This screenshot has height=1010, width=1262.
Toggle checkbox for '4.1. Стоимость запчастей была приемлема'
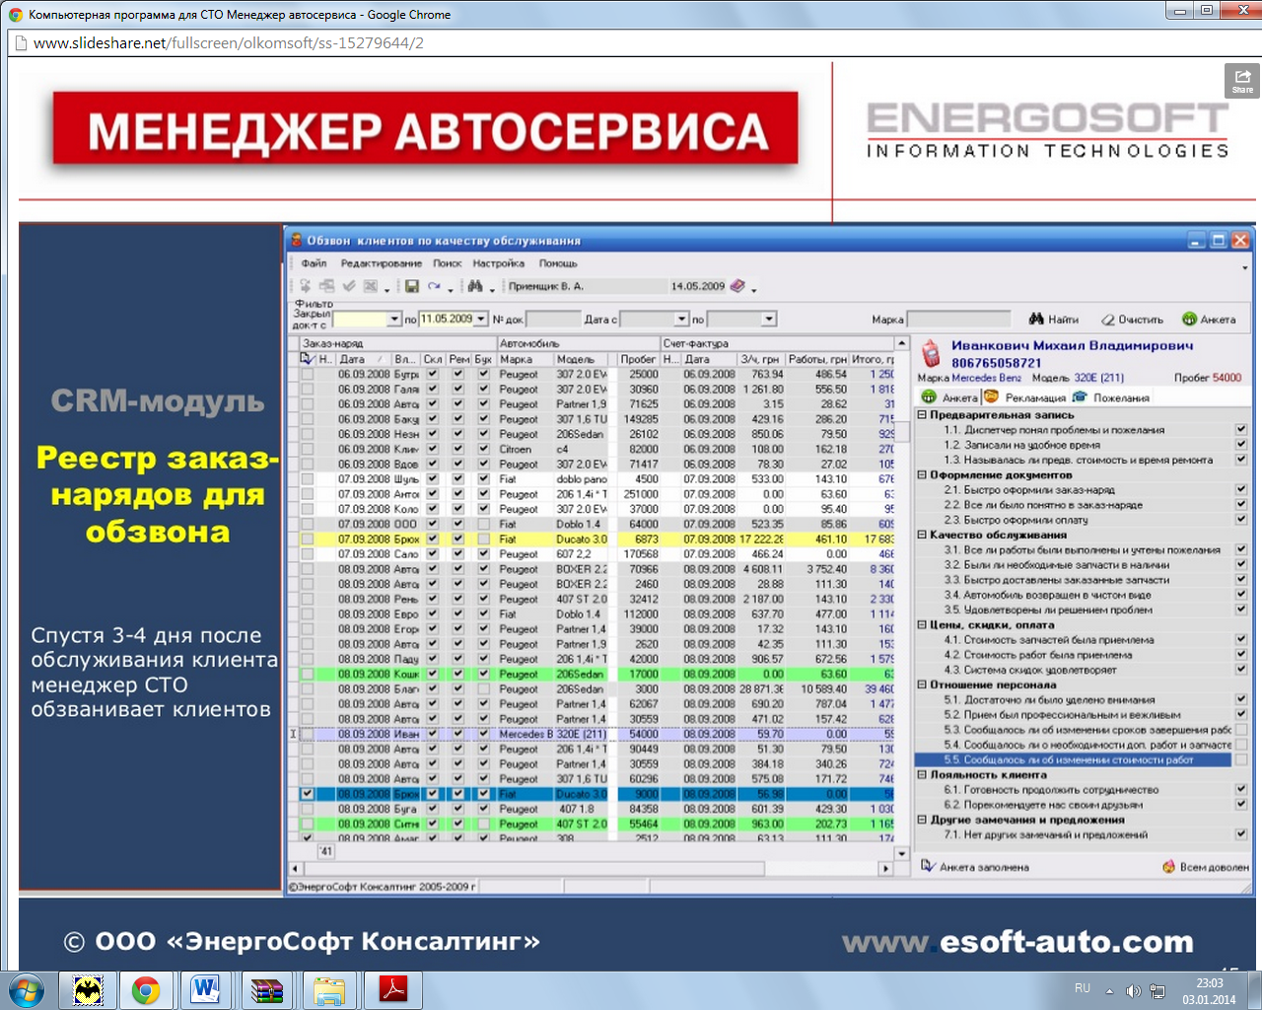point(1241,640)
